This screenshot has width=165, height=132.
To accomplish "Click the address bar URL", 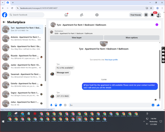I will 39,8.
